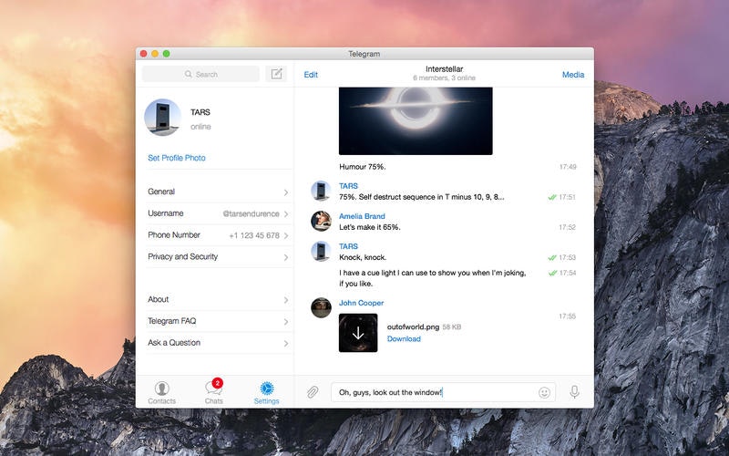
Task: Open the Username @tarsendurence row
Action: tap(218, 213)
